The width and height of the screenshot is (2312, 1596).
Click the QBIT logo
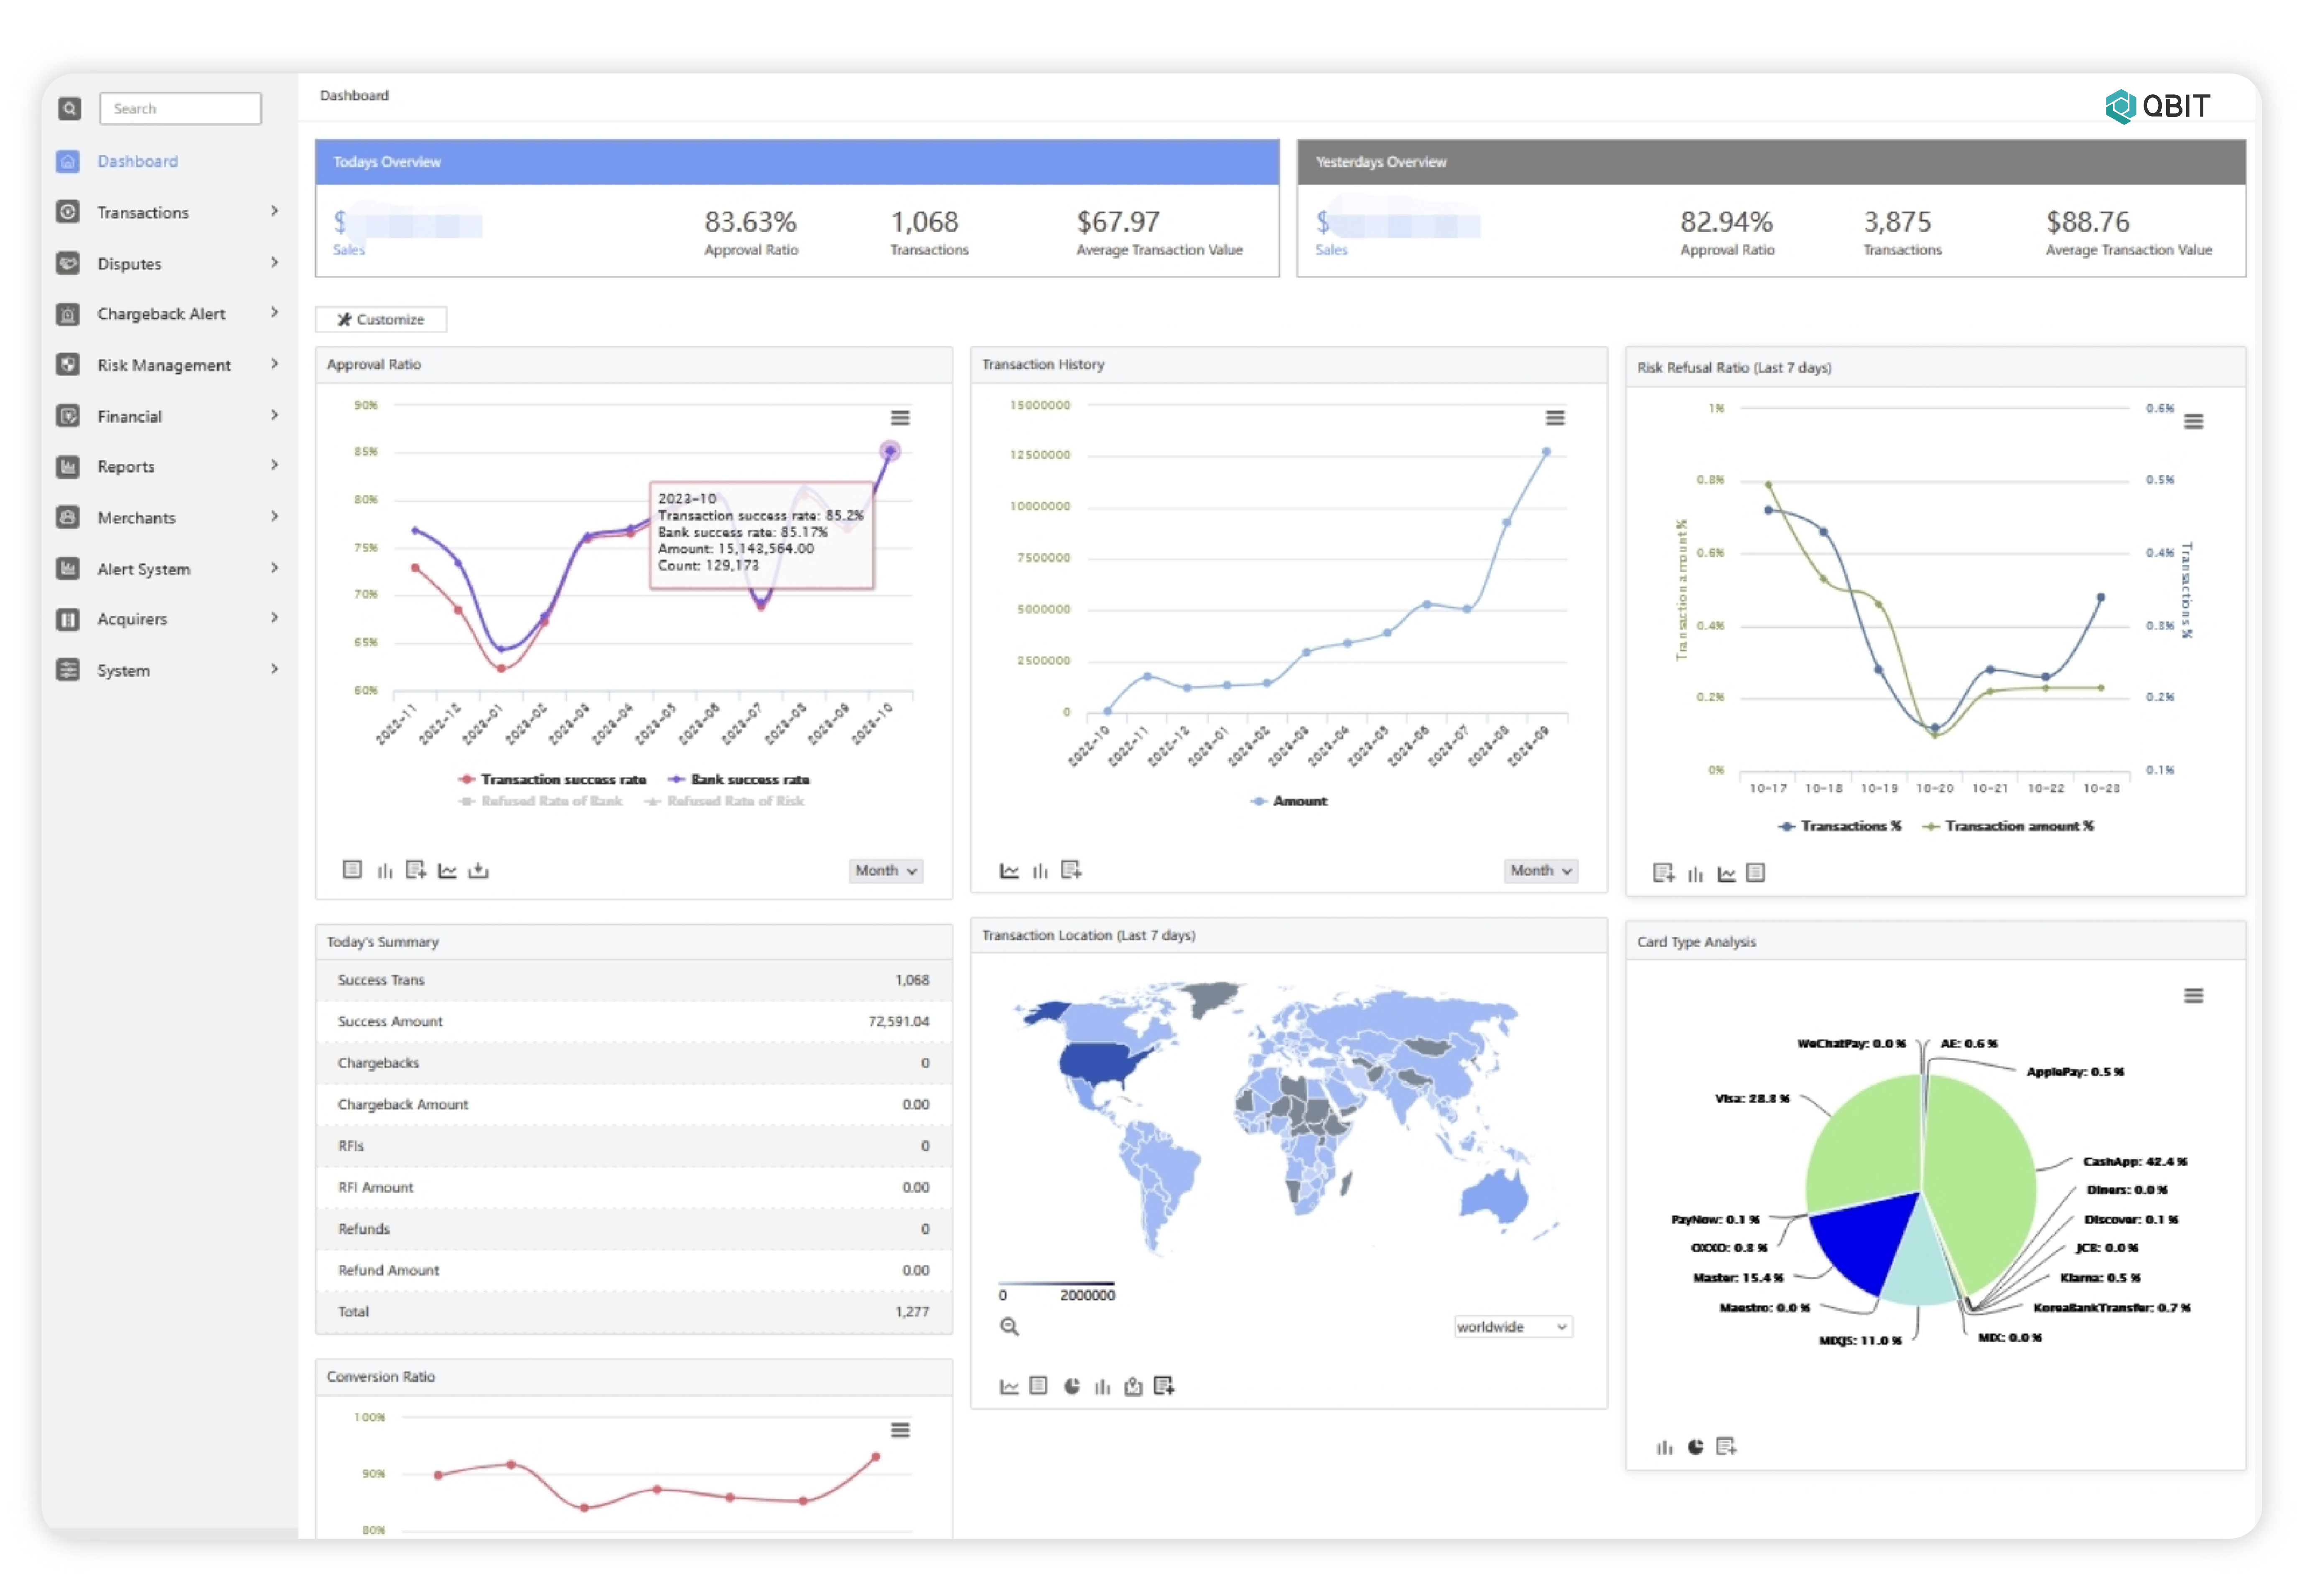[x=2158, y=106]
